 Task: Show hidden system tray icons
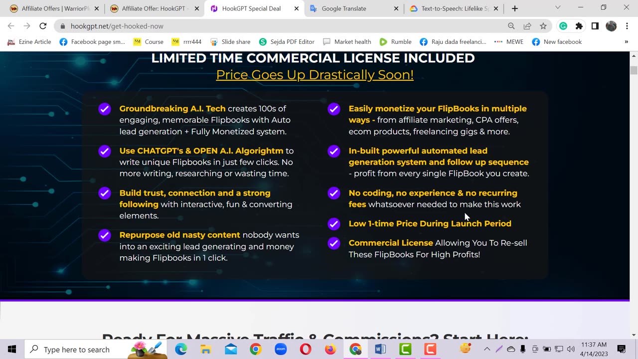(x=487, y=349)
